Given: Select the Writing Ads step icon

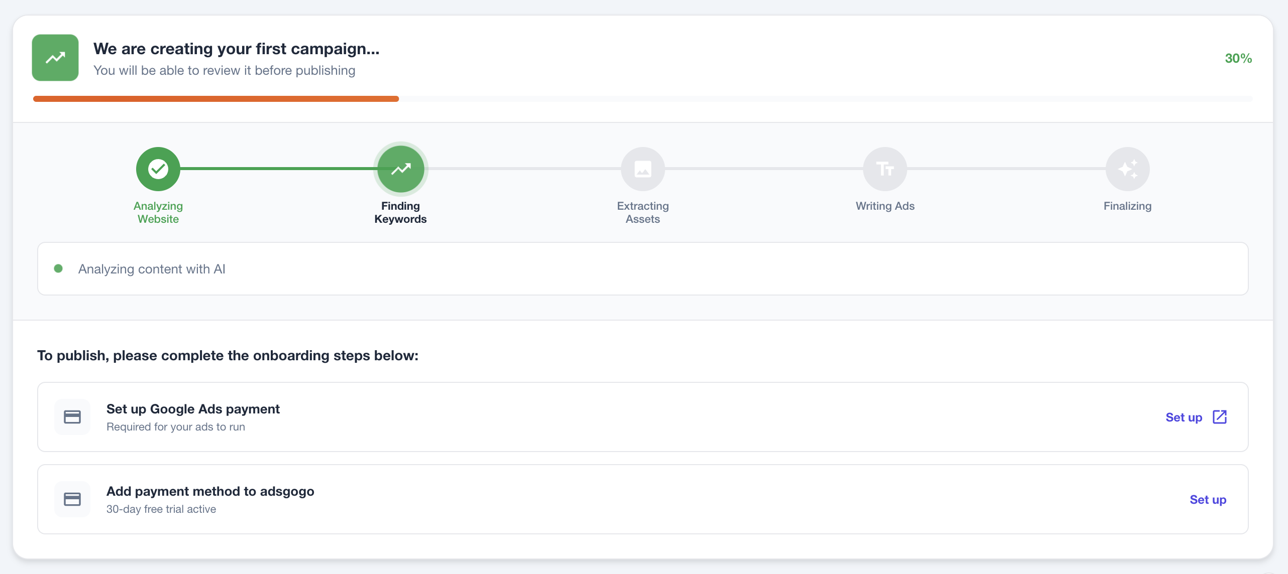Looking at the screenshot, I should click(885, 169).
